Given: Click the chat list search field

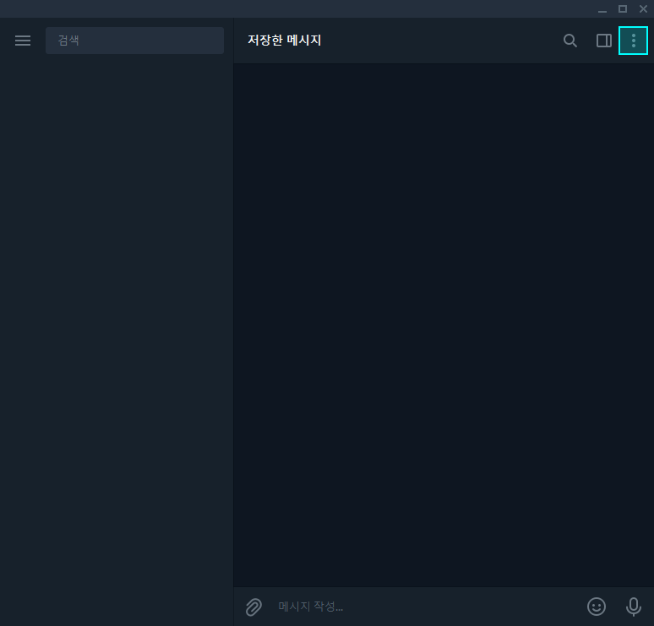Looking at the screenshot, I should (134, 41).
